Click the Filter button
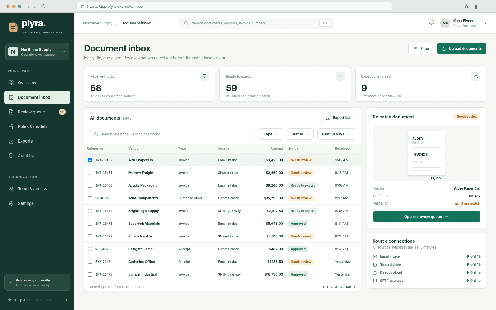Viewport: 496px width, 310px height. click(421, 49)
